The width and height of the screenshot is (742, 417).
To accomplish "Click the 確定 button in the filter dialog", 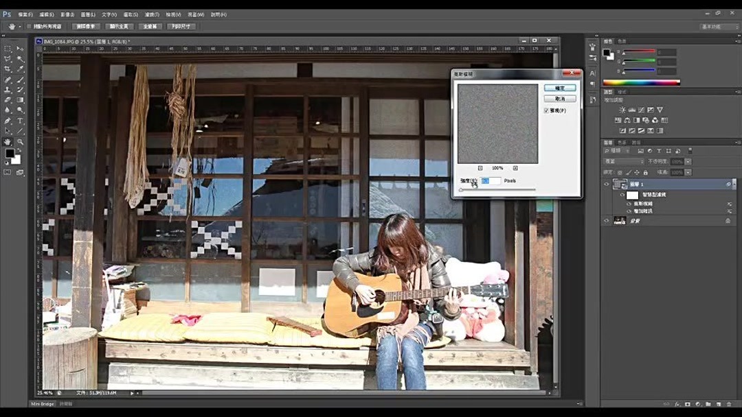I will [561, 88].
